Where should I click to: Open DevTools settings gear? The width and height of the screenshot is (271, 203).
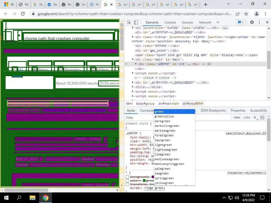tap(252, 22)
